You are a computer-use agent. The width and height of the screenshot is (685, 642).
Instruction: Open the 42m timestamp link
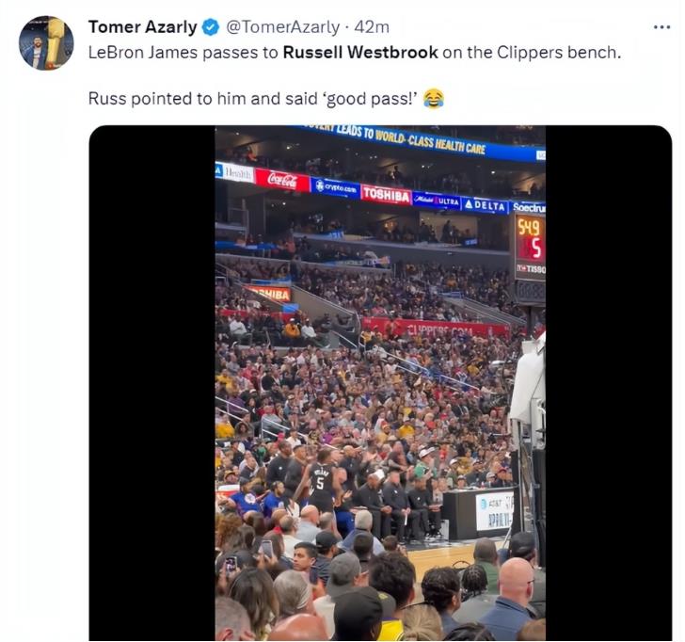(371, 27)
